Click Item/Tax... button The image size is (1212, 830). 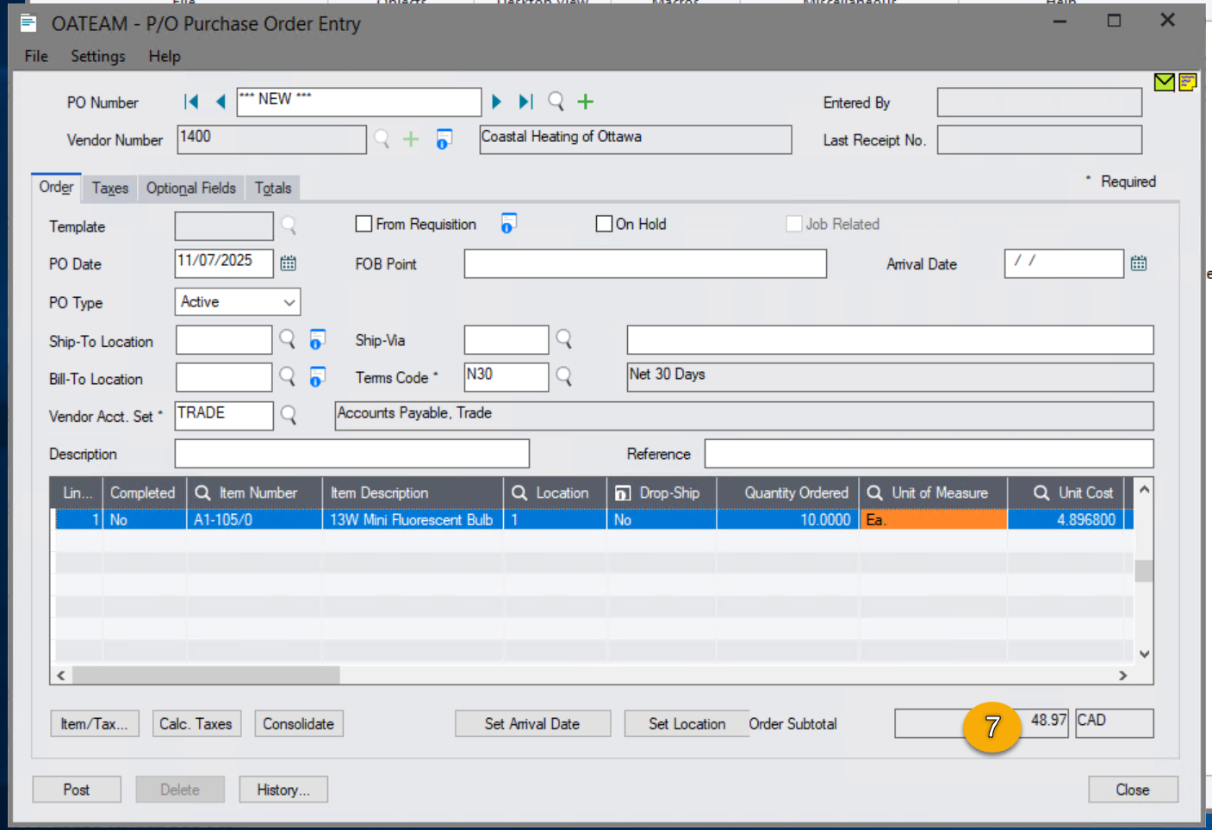coord(94,724)
